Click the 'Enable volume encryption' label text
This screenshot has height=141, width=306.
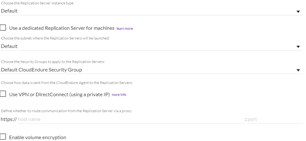37,137
